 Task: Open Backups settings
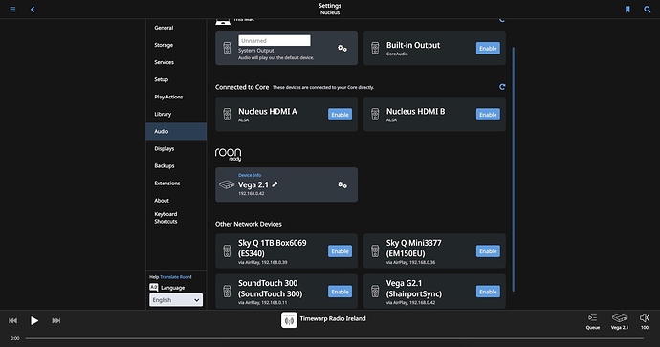pyautogui.click(x=176, y=165)
